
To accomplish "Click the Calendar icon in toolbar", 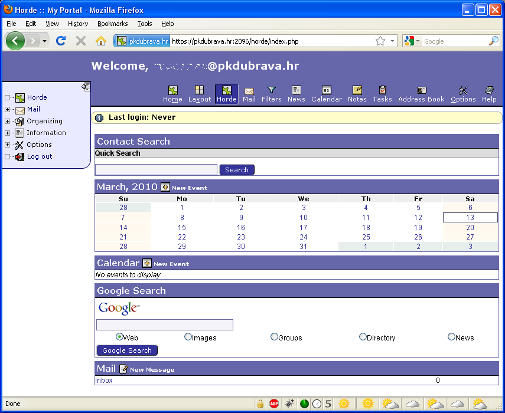I will [x=326, y=94].
